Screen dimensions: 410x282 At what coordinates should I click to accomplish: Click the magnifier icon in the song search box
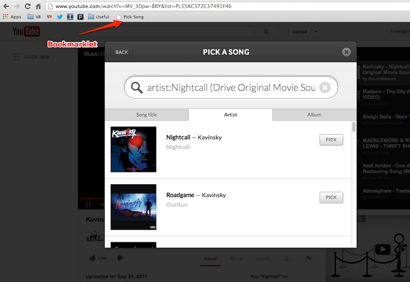point(137,87)
